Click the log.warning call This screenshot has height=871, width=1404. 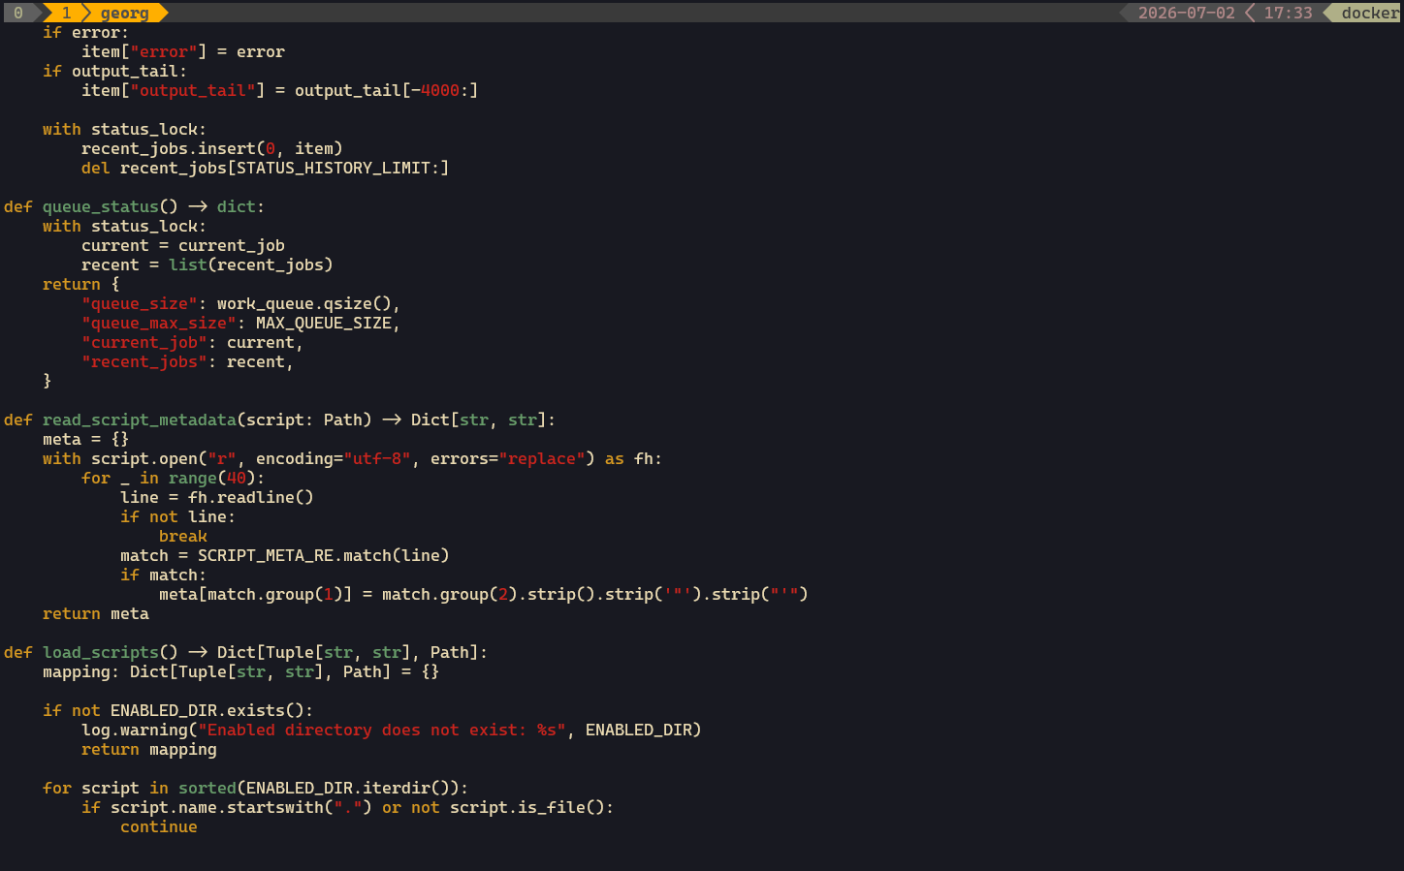(x=135, y=730)
